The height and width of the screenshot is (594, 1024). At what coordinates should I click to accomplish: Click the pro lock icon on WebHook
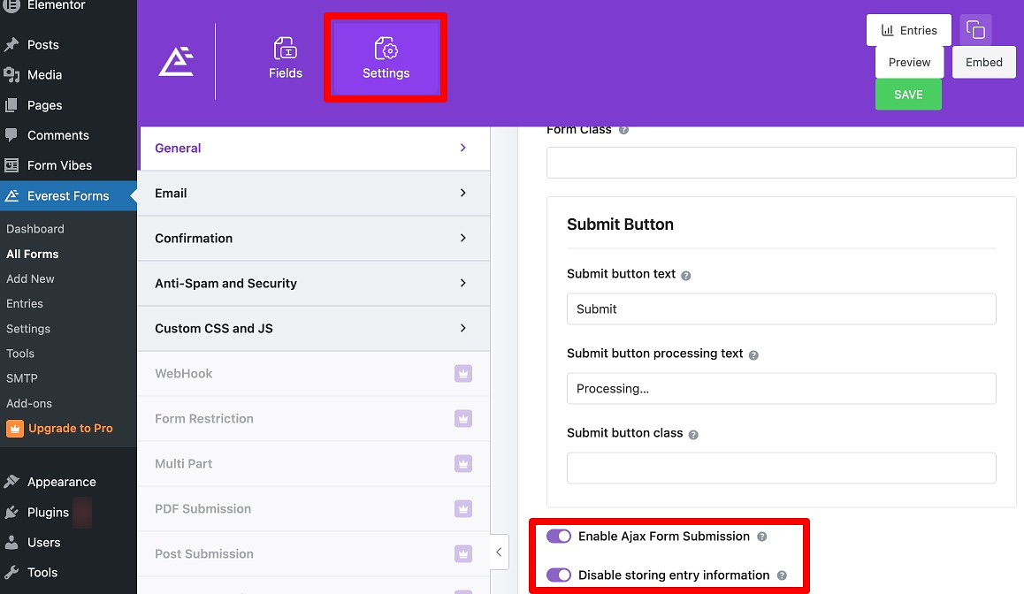coord(462,373)
